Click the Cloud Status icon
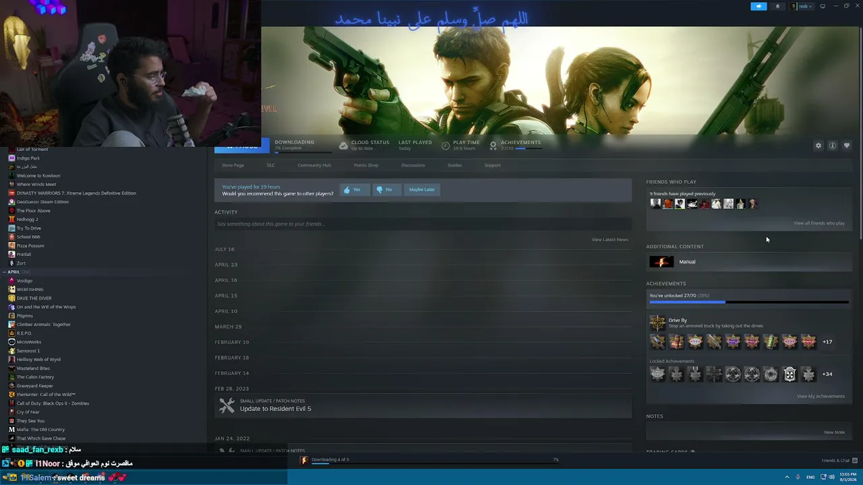Screen dimensions: 863x485 pyautogui.click(x=343, y=145)
